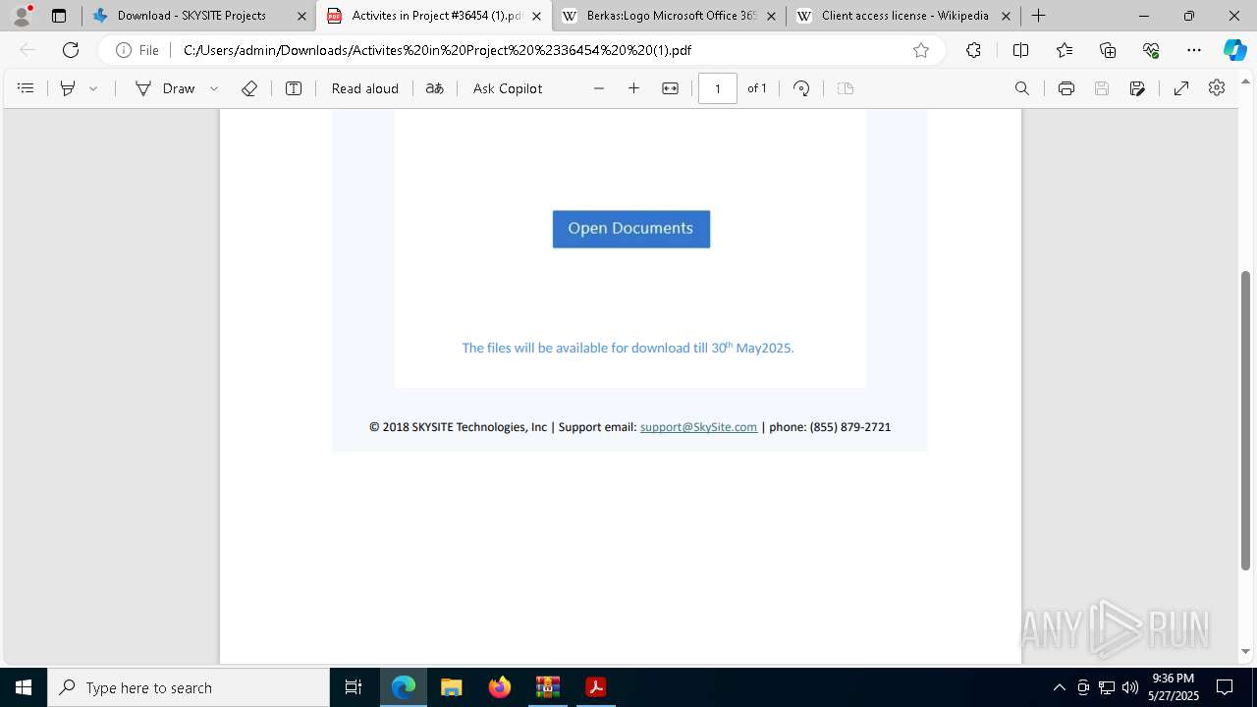Close the Client access license tab

tap(1006, 16)
